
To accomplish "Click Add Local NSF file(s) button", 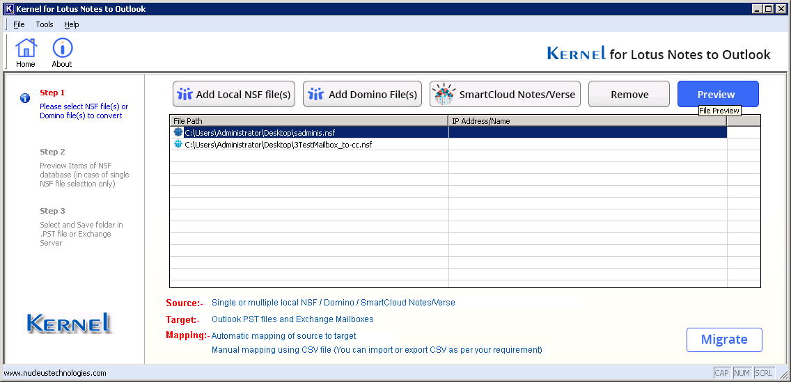I will [234, 94].
